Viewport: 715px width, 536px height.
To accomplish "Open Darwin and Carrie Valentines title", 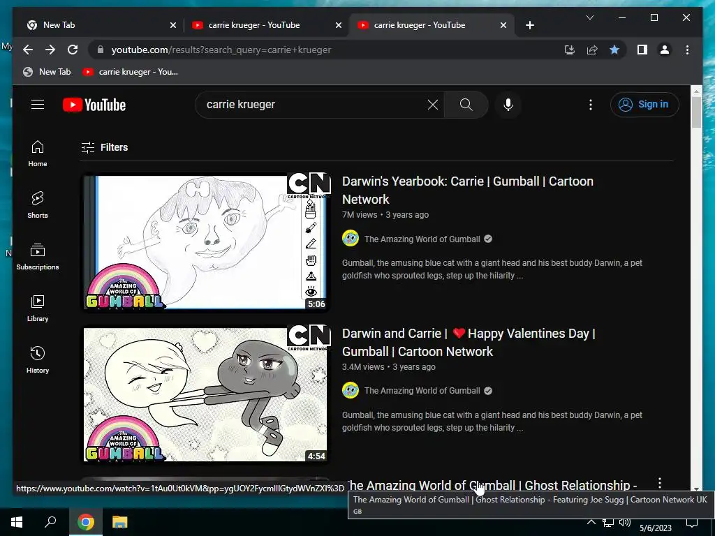I will (x=469, y=342).
